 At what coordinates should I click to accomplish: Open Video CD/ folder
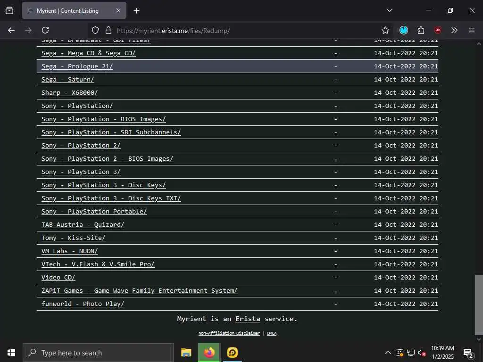point(58,278)
